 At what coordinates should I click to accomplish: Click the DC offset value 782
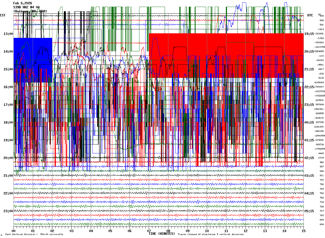tap(322, 184)
